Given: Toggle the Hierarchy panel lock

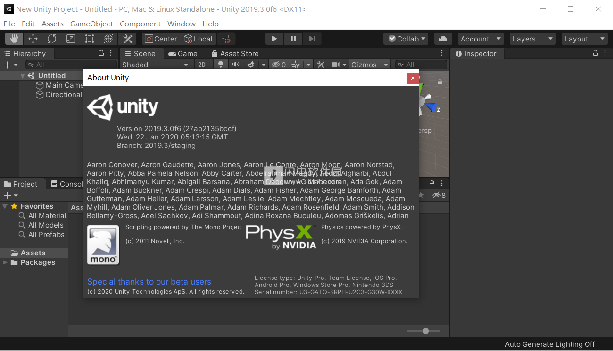Looking at the screenshot, I should pos(101,53).
